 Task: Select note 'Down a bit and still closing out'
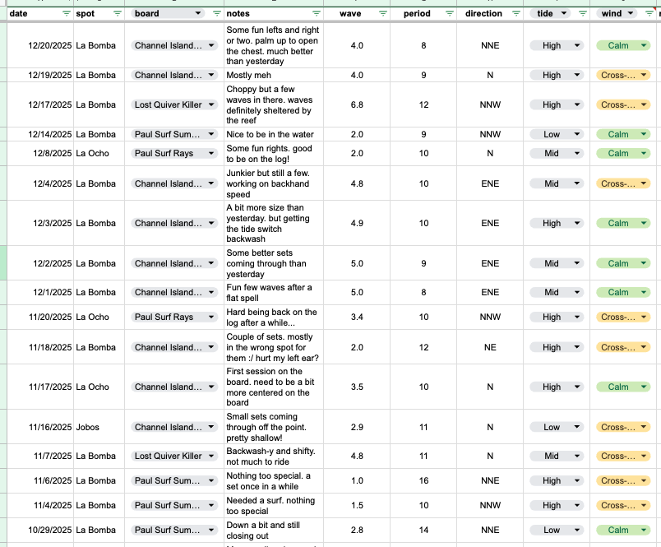tap(274, 530)
